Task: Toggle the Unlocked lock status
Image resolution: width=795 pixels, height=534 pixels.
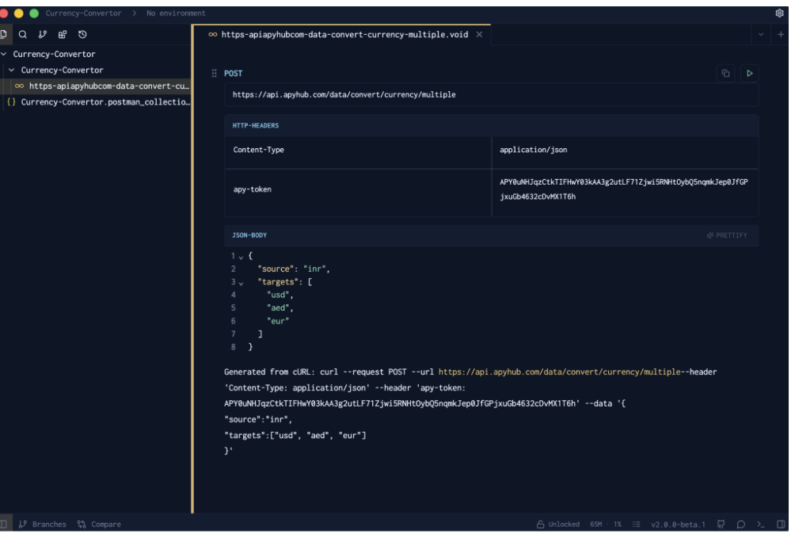Action: (558, 524)
